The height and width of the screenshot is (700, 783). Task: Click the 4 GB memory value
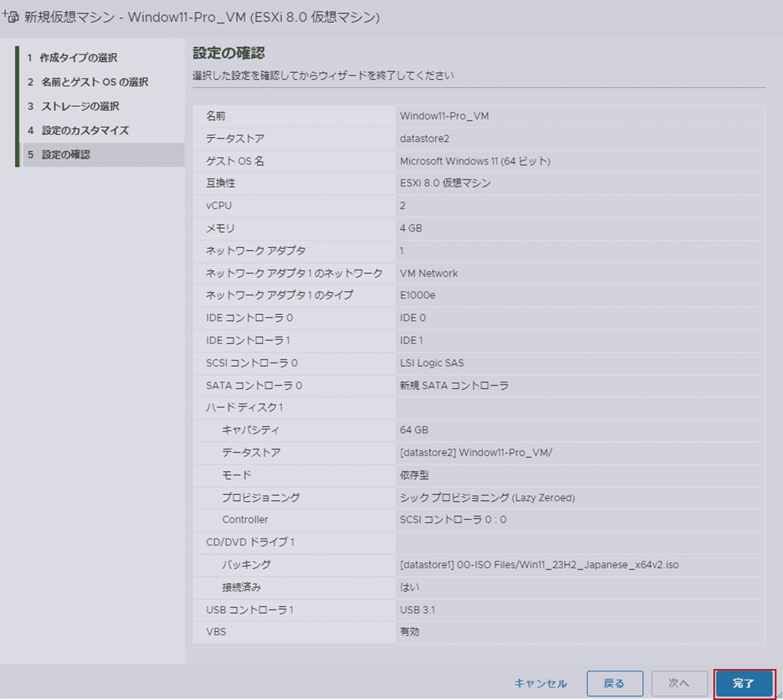[x=411, y=228]
